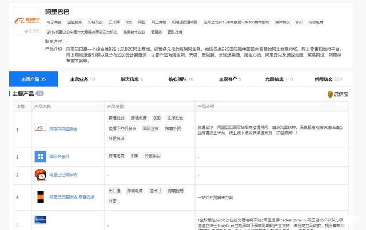Click the 产品介绍 column header
Screen dimensions: 366x230
coord(206,107)
